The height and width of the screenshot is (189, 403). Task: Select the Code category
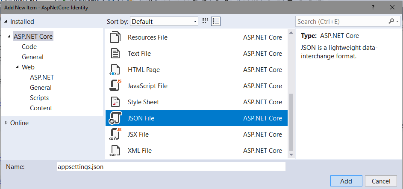[29, 46]
